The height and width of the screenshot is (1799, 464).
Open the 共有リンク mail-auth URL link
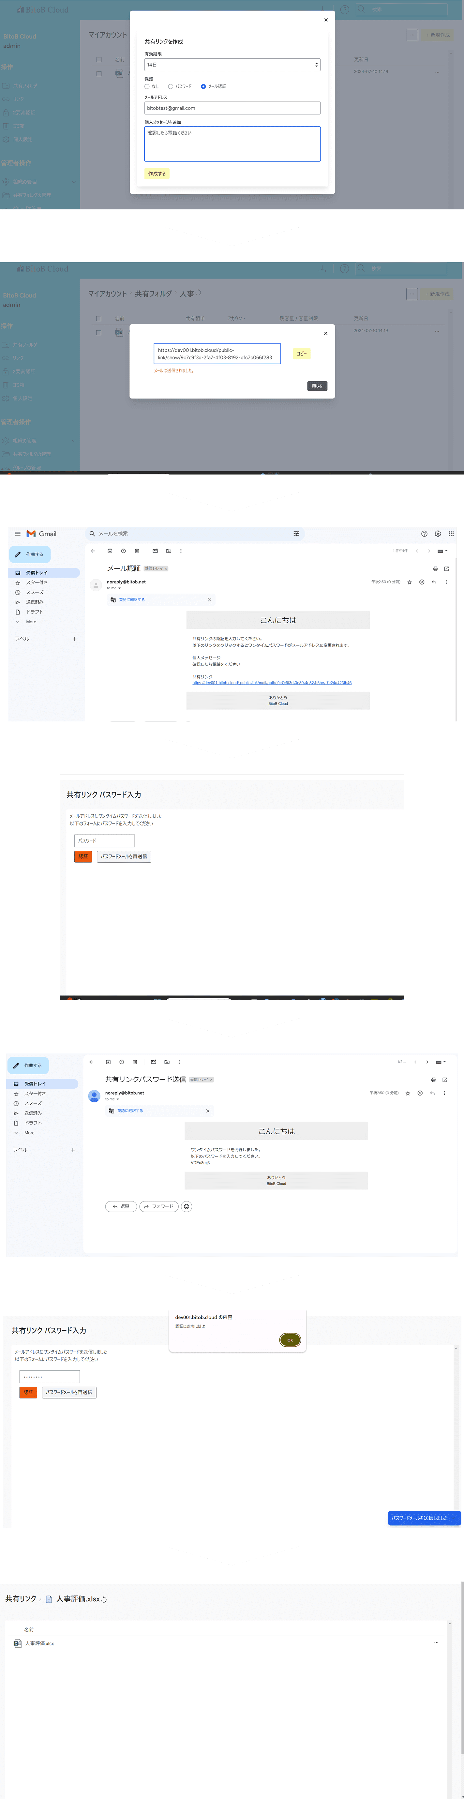(x=272, y=683)
